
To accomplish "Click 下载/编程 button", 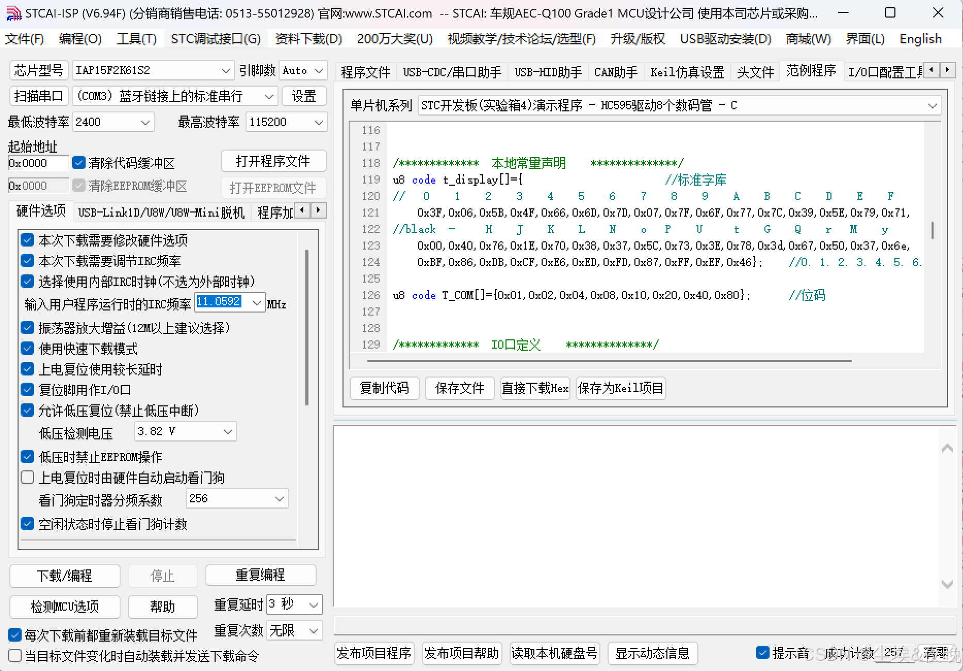I will click(64, 576).
